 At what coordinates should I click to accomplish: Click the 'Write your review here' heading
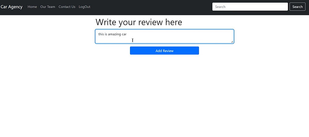coord(139,22)
